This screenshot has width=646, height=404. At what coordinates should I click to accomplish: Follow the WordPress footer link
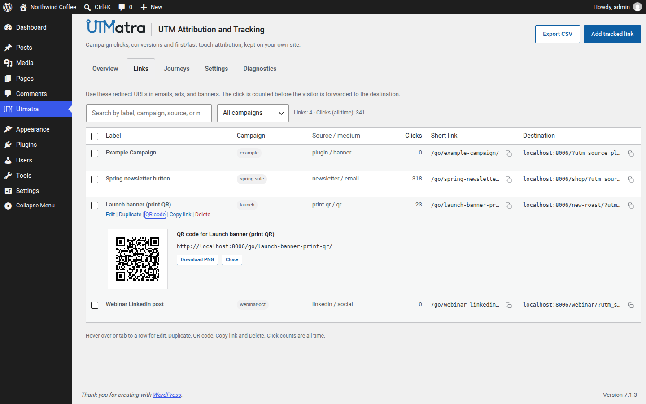coord(167,395)
